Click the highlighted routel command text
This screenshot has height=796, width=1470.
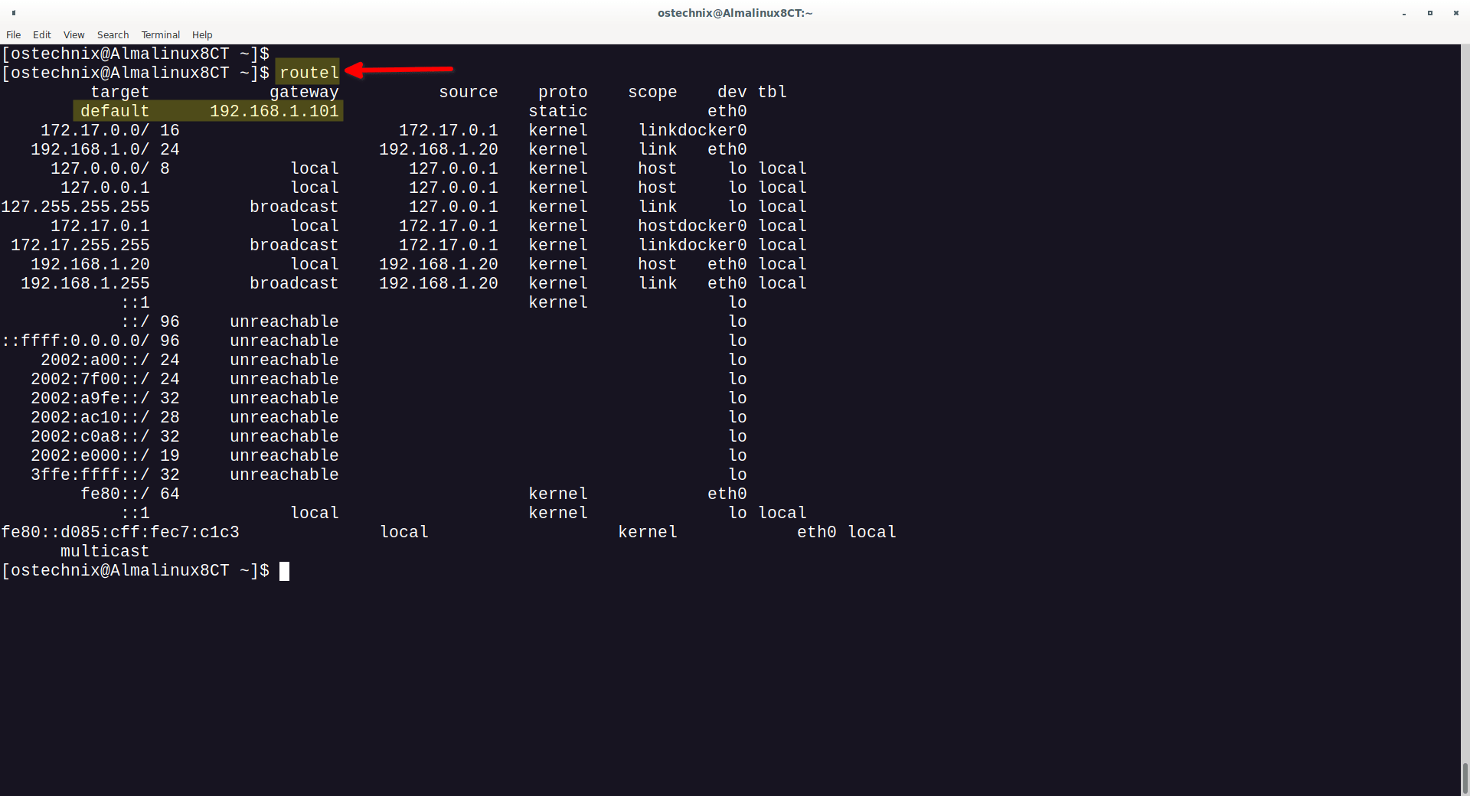[308, 72]
